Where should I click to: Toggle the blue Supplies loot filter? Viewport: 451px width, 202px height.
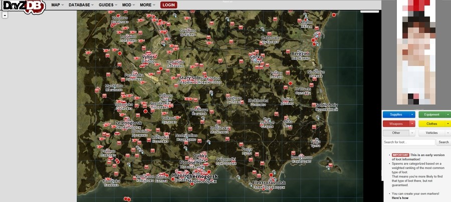click(395, 114)
